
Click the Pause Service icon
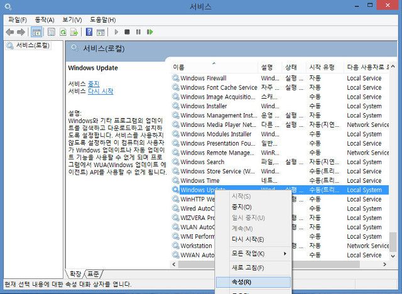click(138, 32)
